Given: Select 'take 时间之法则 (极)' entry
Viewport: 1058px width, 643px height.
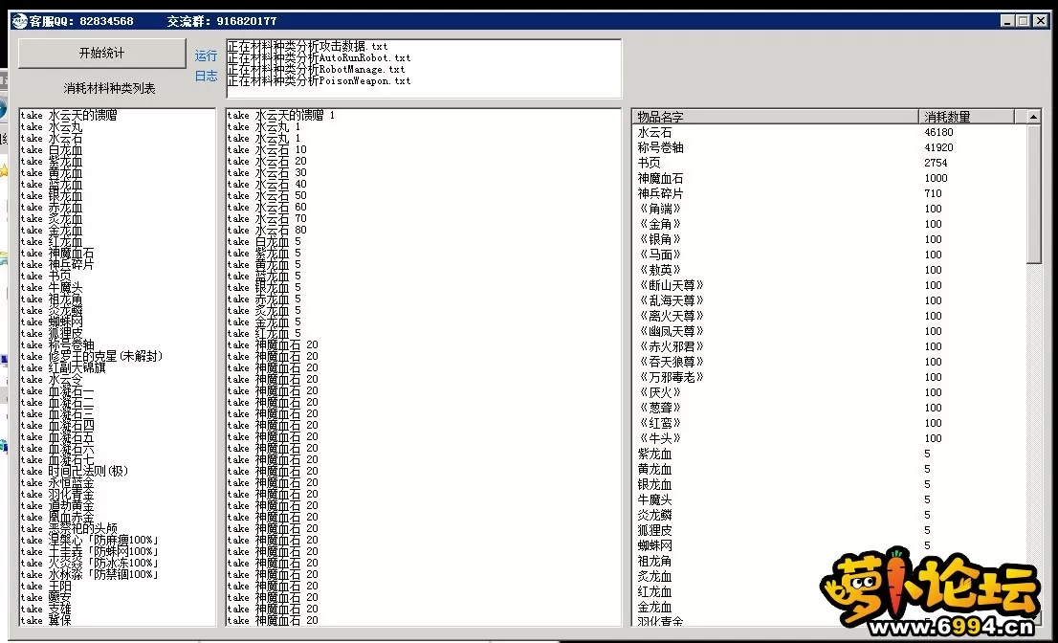Looking at the screenshot, I should [x=75, y=471].
